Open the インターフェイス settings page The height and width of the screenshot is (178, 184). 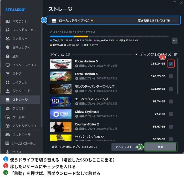pyautogui.click(x=20, y=65)
